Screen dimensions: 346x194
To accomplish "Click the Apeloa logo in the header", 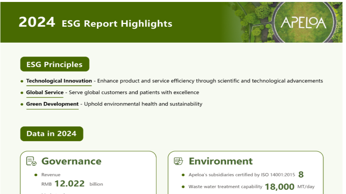I will [x=303, y=23].
